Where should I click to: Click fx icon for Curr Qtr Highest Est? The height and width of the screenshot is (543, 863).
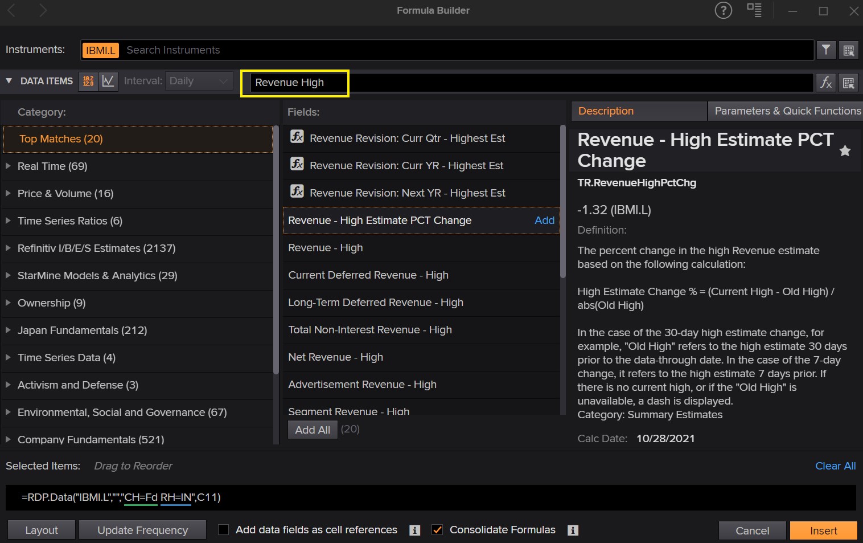tap(297, 137)
